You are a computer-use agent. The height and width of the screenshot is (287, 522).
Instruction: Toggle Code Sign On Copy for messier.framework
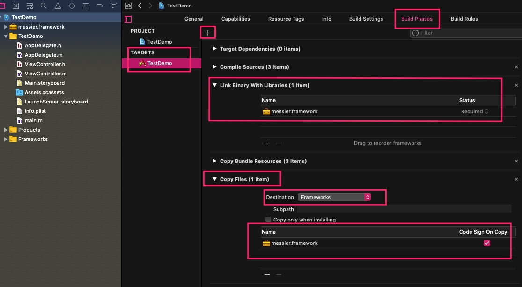point(487,243)
